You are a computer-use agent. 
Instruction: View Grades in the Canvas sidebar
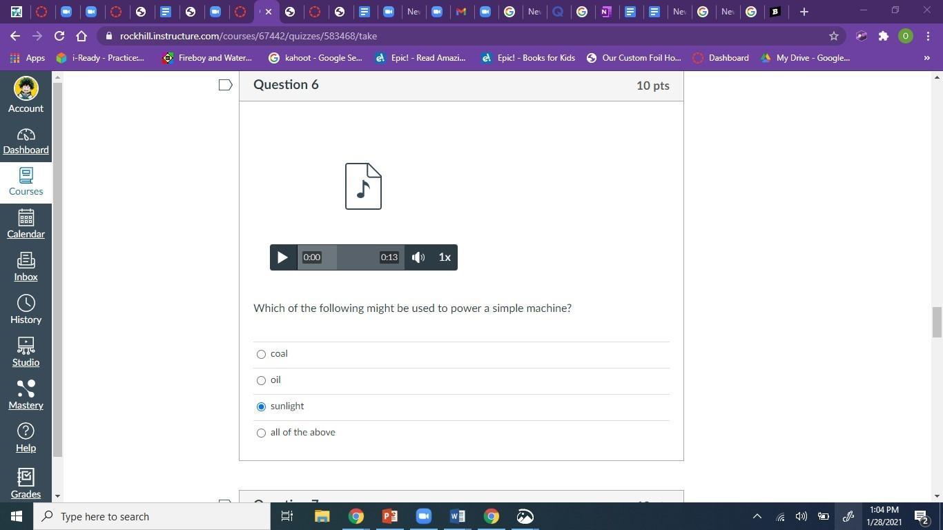point(26,482)
